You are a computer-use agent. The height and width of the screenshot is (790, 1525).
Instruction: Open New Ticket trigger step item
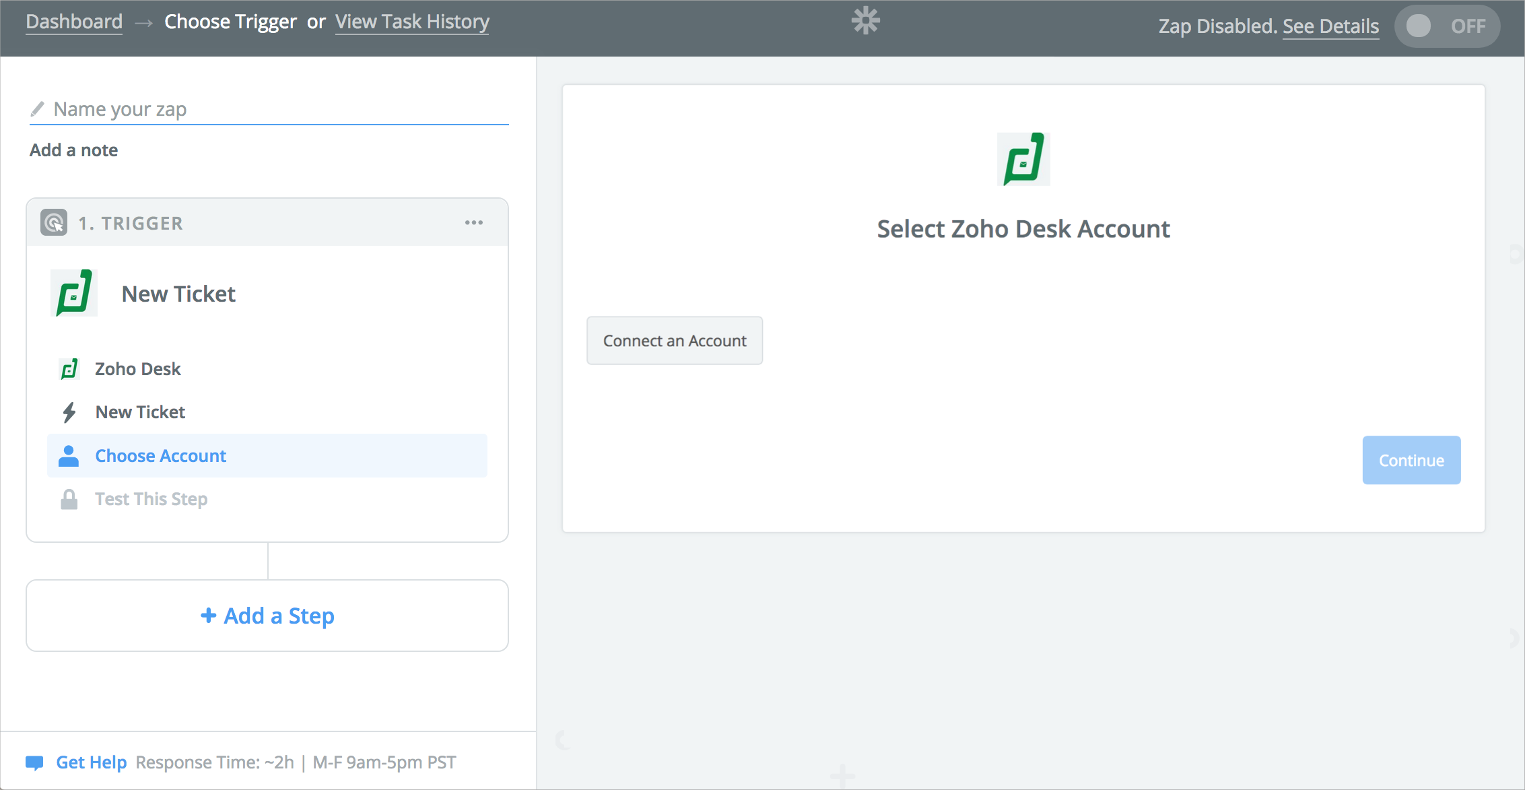(x=140, y=412)
